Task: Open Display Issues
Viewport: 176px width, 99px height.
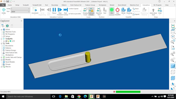Action: [x=85, y=11]
